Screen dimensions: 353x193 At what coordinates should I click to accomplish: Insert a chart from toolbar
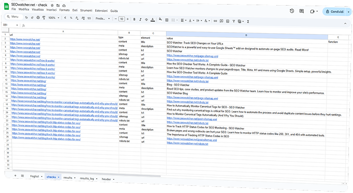click(x=228, y=21)
